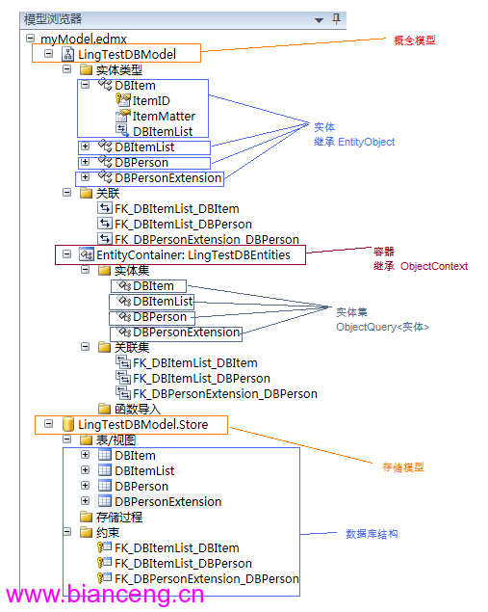Collapse the 实体集 folder
The width and height of the screenshot is (488, 612).
click(x=85, y=270)
